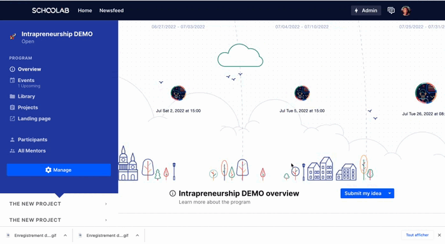Click the 07/04/2022 - 07/10/2022 week label
The width and height of the screenshot is (445, 244).
pos(302,27)
